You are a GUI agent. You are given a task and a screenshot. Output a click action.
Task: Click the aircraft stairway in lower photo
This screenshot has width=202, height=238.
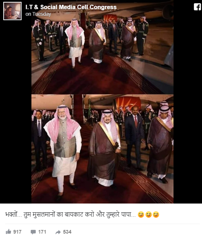tap(78, 109)
